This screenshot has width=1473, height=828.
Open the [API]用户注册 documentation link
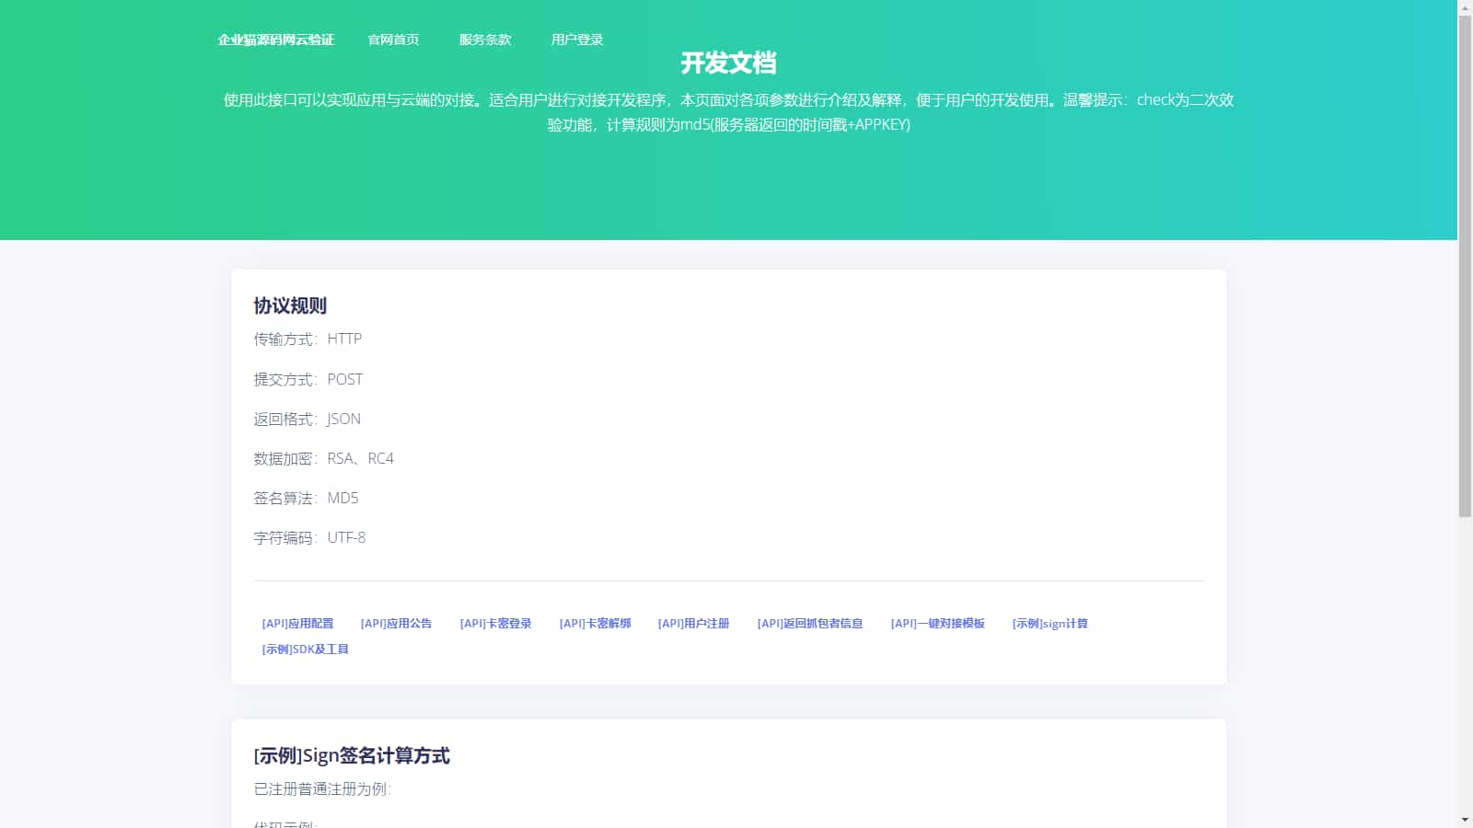(694, 623)
